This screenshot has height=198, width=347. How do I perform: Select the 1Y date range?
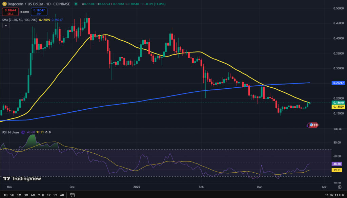click(49, 195)
